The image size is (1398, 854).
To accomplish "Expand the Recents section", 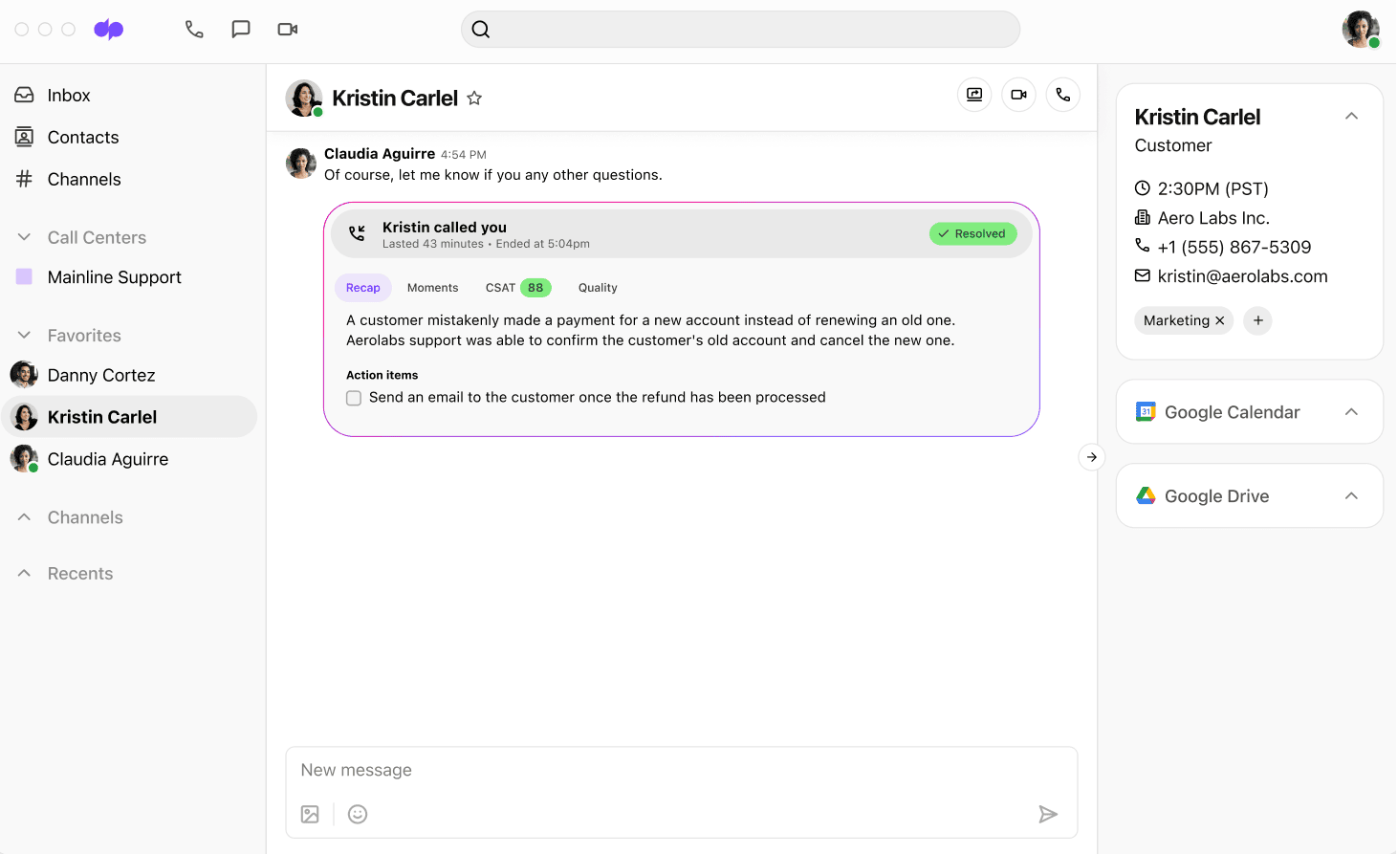I will [x=25, y=574].
